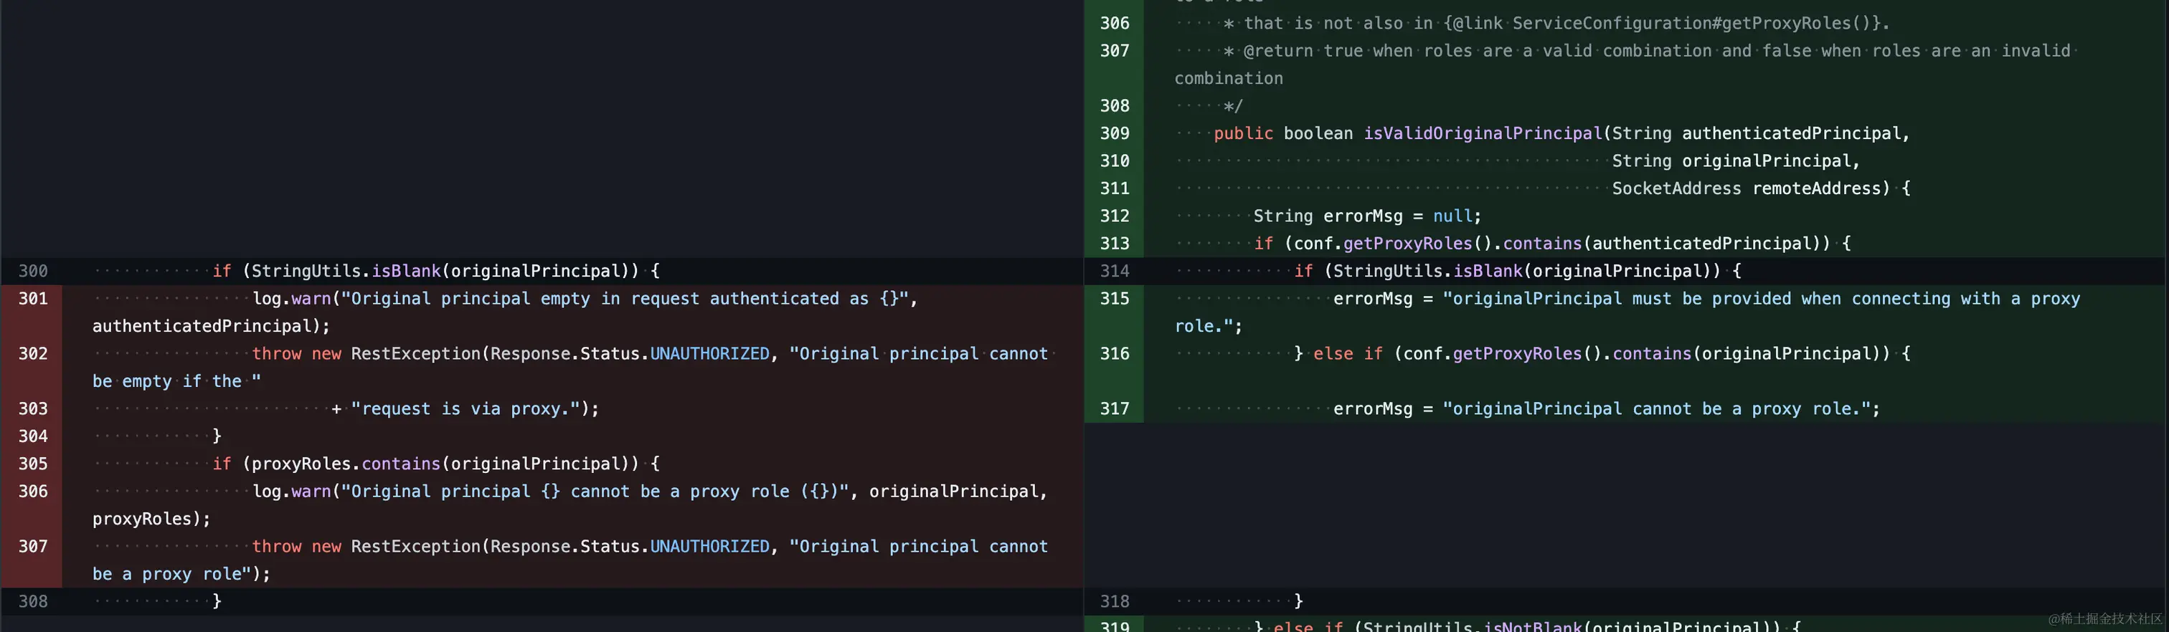2169x632 pixels.
Task: Click right added line number 310
Action: pyautogui.click(x=1114, y=161)
